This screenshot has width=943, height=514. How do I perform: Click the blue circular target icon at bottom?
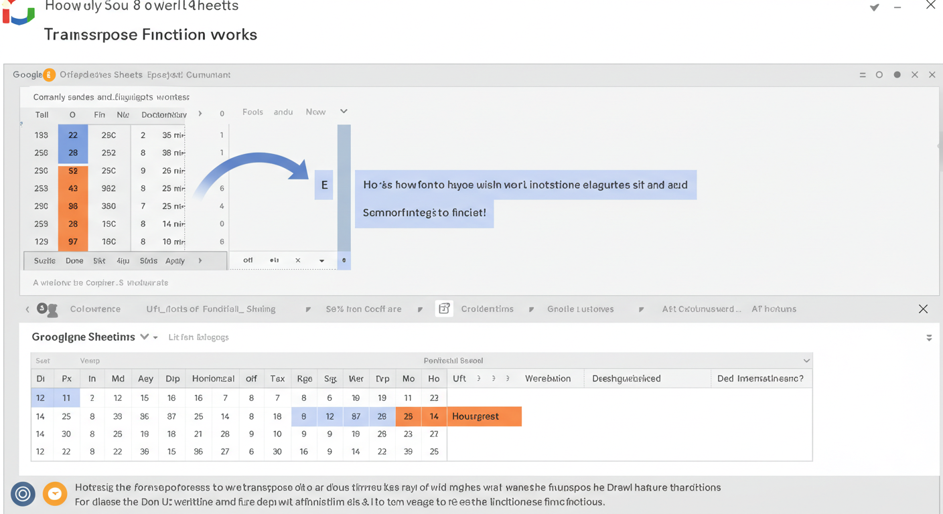(x=23, y=494)
